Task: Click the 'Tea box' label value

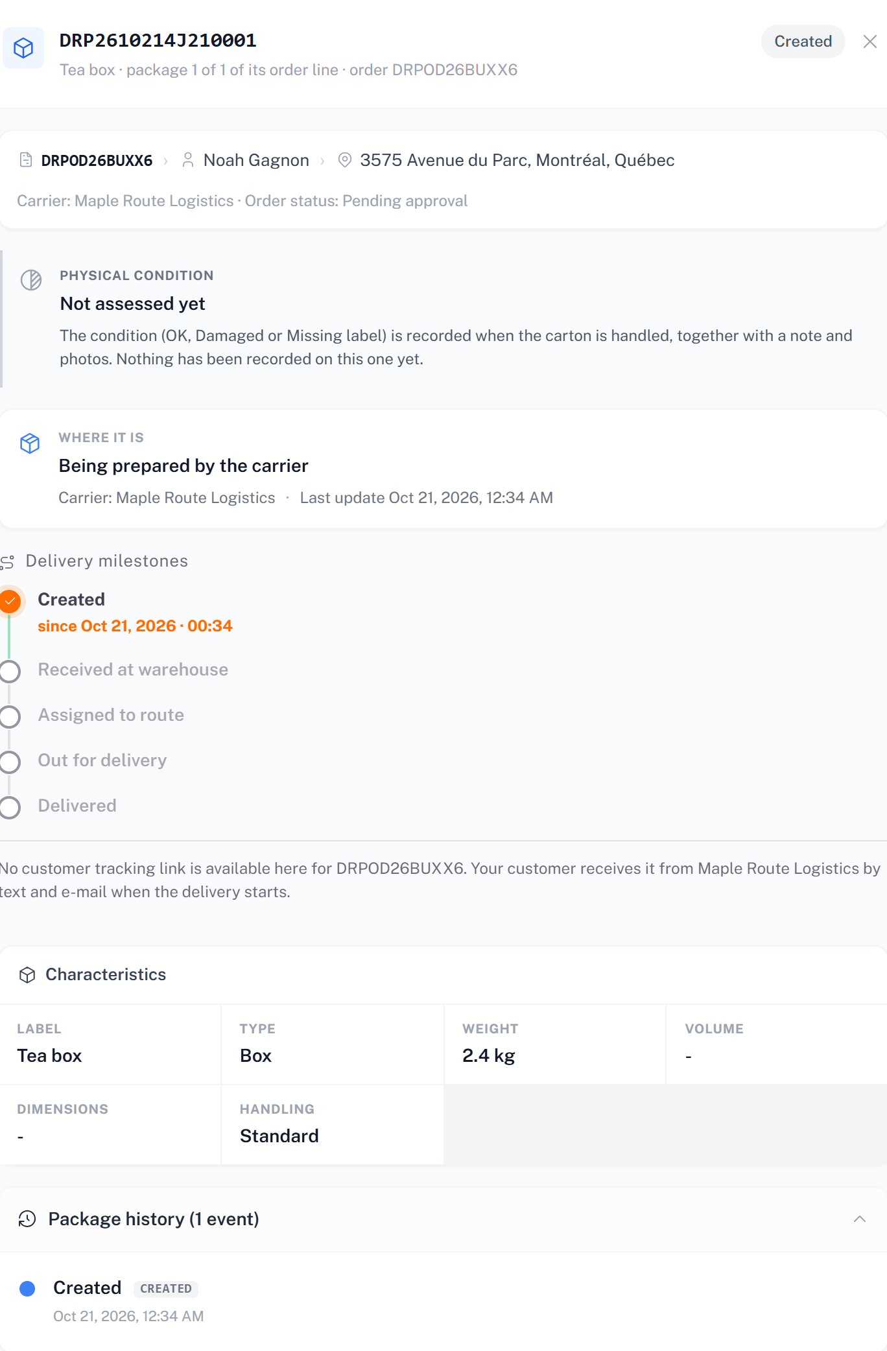Action: 49,1055
